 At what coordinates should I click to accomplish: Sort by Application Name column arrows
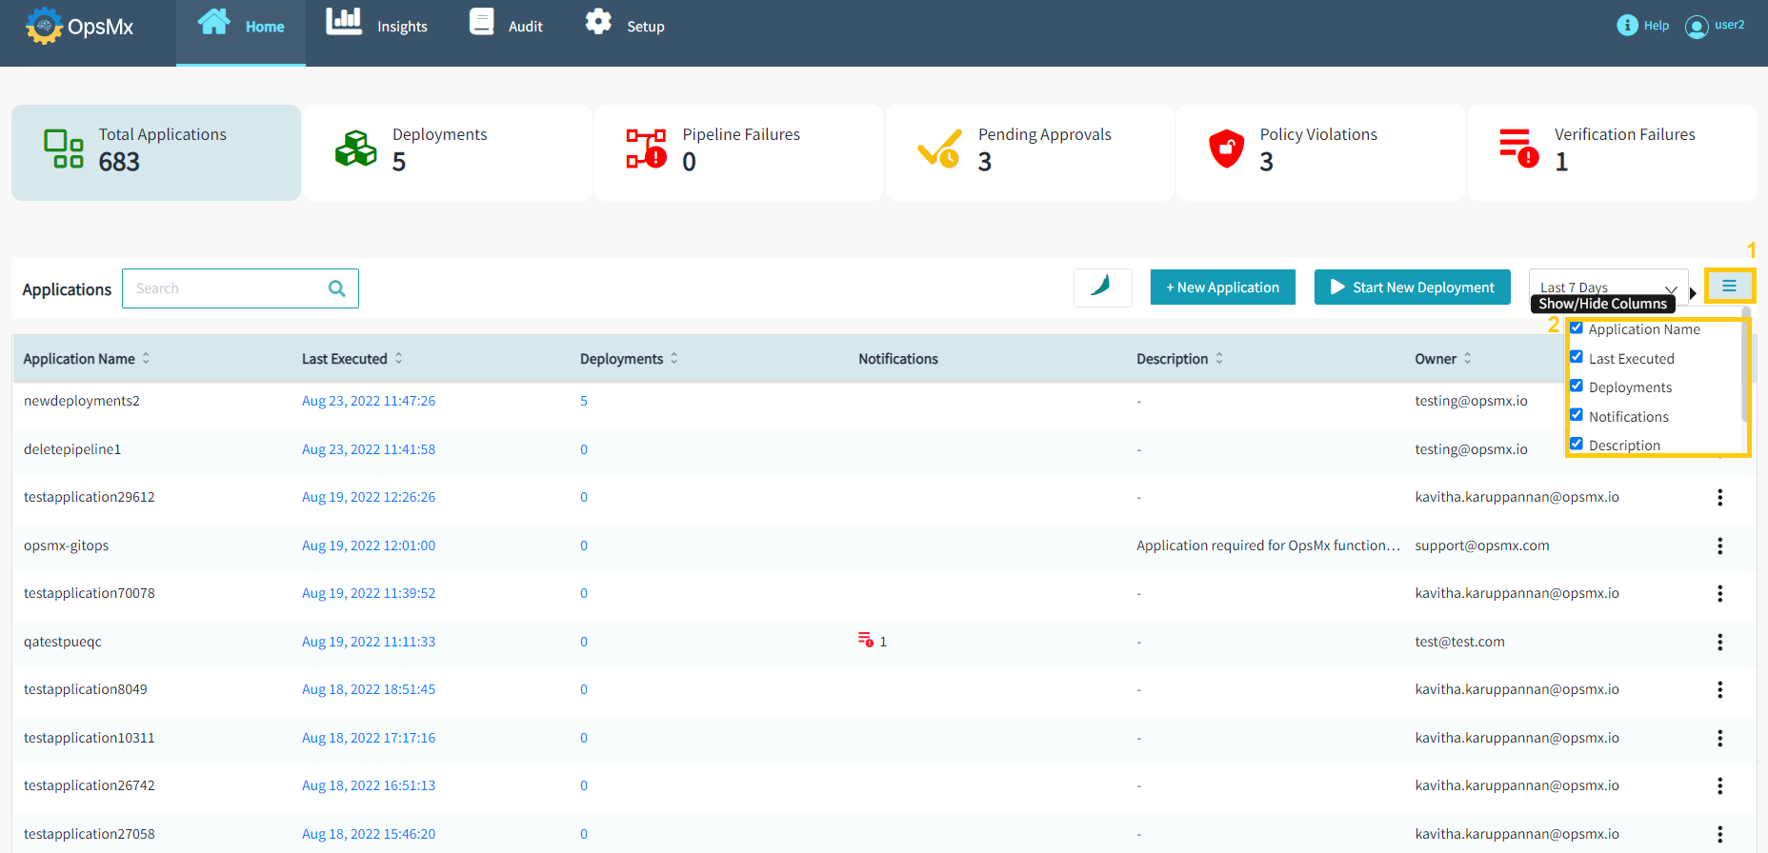point(146,359)
